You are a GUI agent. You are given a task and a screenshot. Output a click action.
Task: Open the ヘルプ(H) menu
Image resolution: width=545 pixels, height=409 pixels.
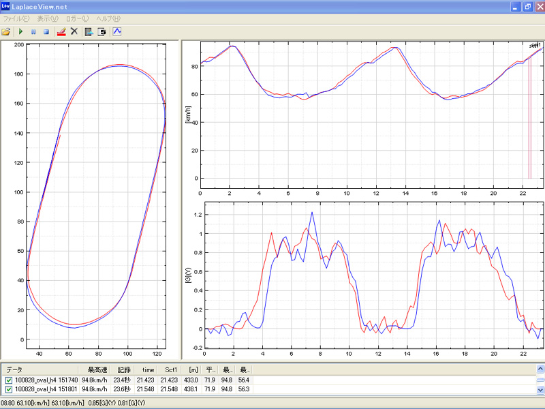[108, 19]
